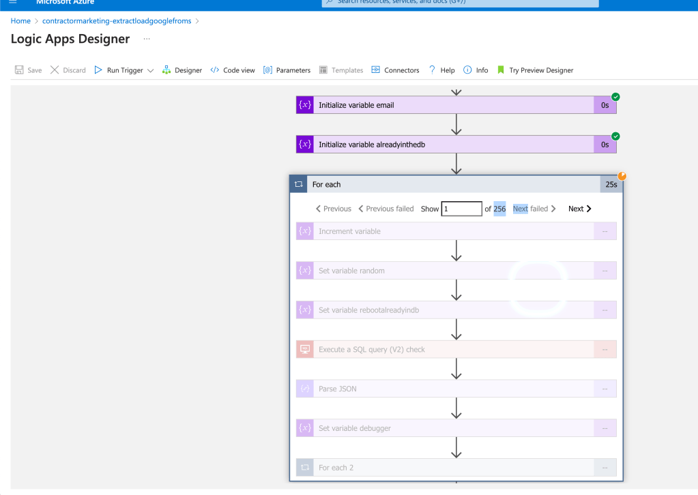
Task: Click the Info circle icon
Action: (x=467, y=70)
